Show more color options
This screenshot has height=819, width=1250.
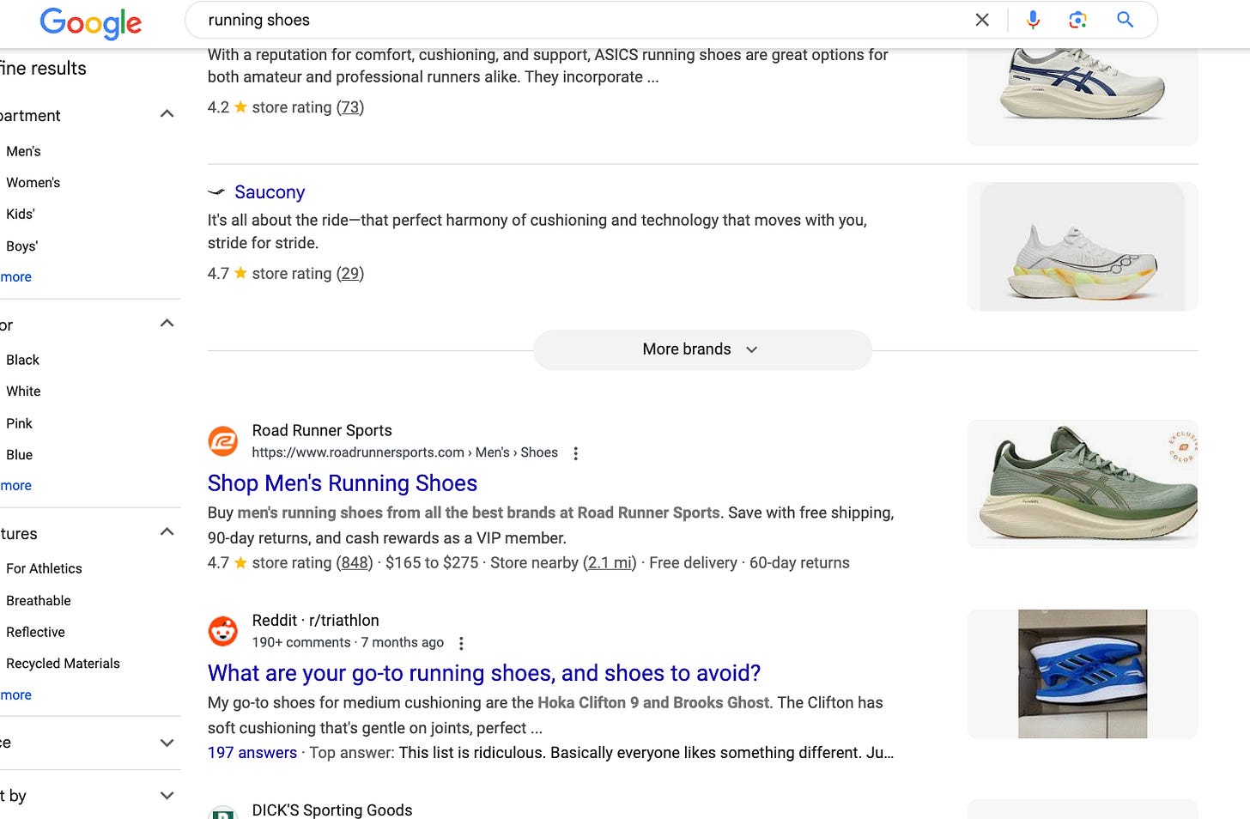pos(15,485)
